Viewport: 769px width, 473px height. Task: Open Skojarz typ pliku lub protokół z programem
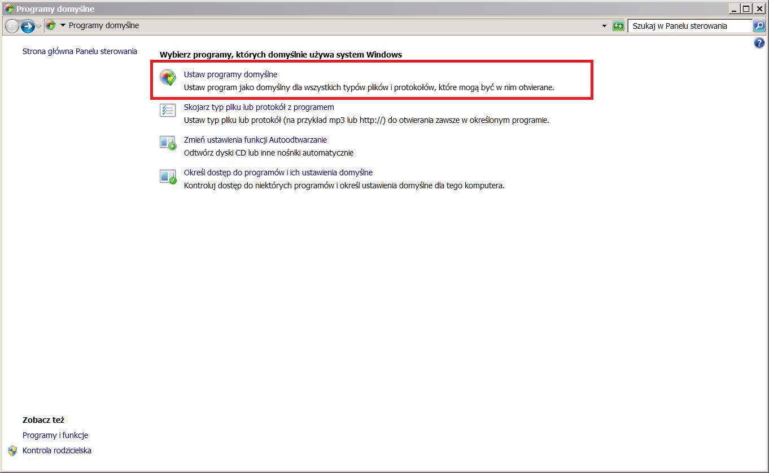coord(259,107)
